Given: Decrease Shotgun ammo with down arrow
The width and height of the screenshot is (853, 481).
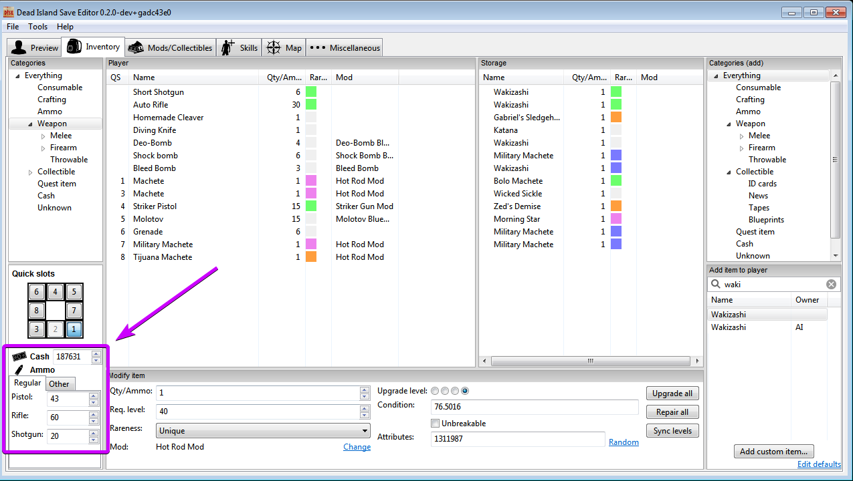Looking at the screenshot, I should pyautogui.click(x=94, y=440).
